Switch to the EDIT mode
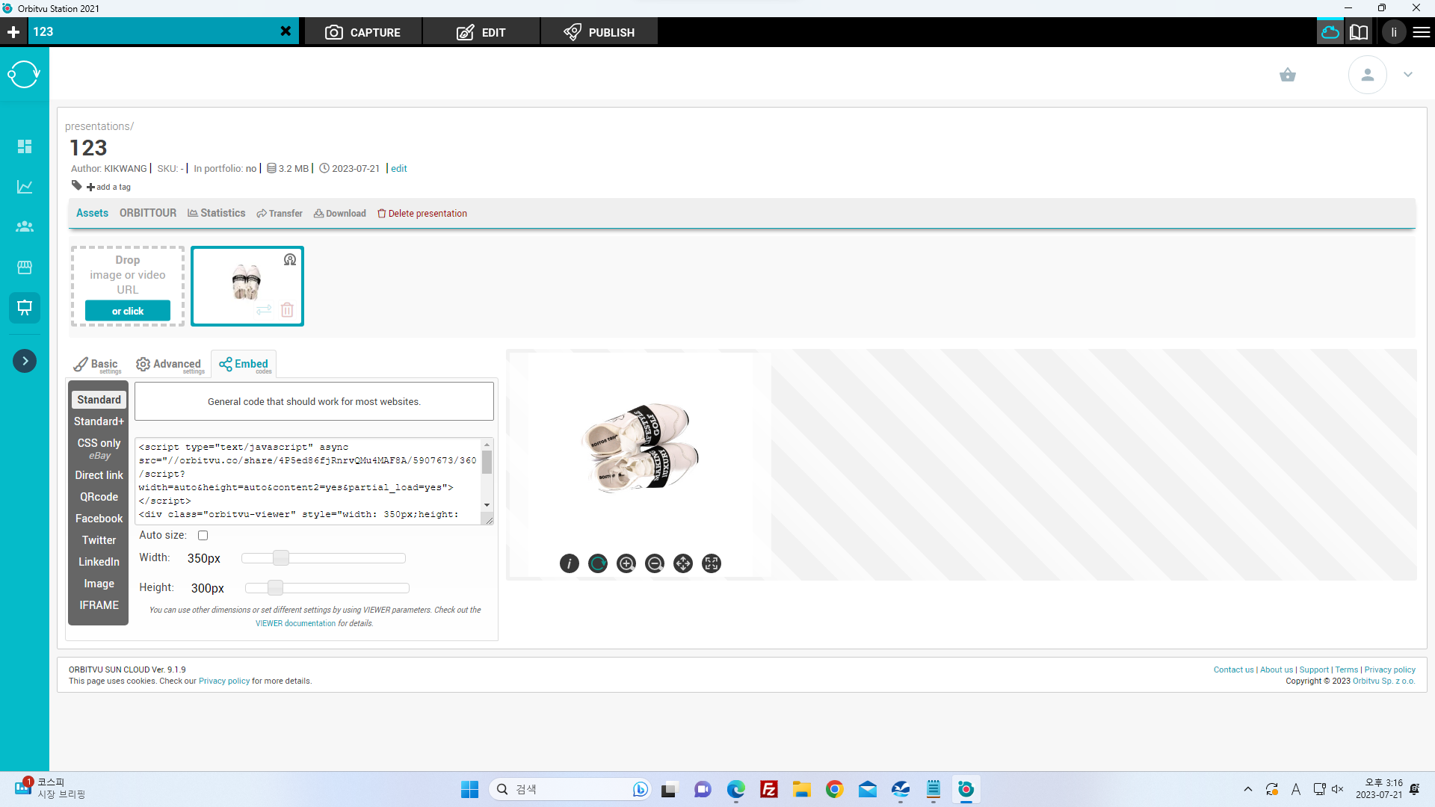Image resolution: width=1435 pixels, height=807 pixels. pos(481,32)
